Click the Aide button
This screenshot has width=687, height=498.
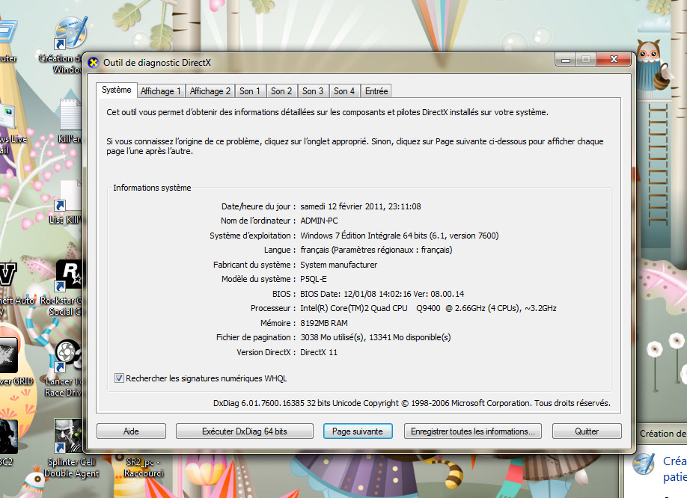point(131,431)
